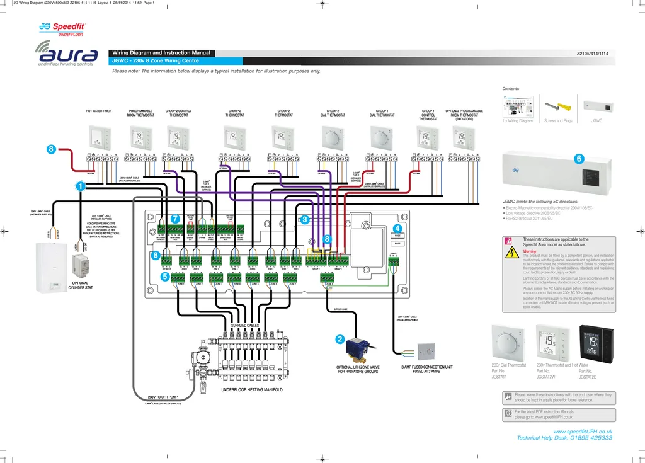Click the Programmable Room Thermostat image
The height and width of the screenshot is (463, 645).
pos(141,139)
